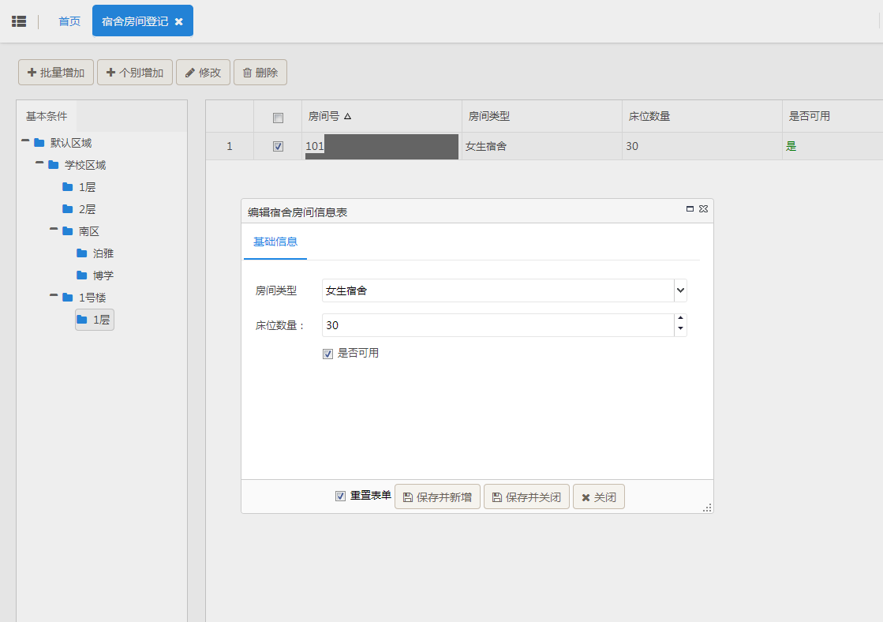Maximize the 编辑宿舍房间信息表 dialog

pyautogui.click(x=690, y=208)
